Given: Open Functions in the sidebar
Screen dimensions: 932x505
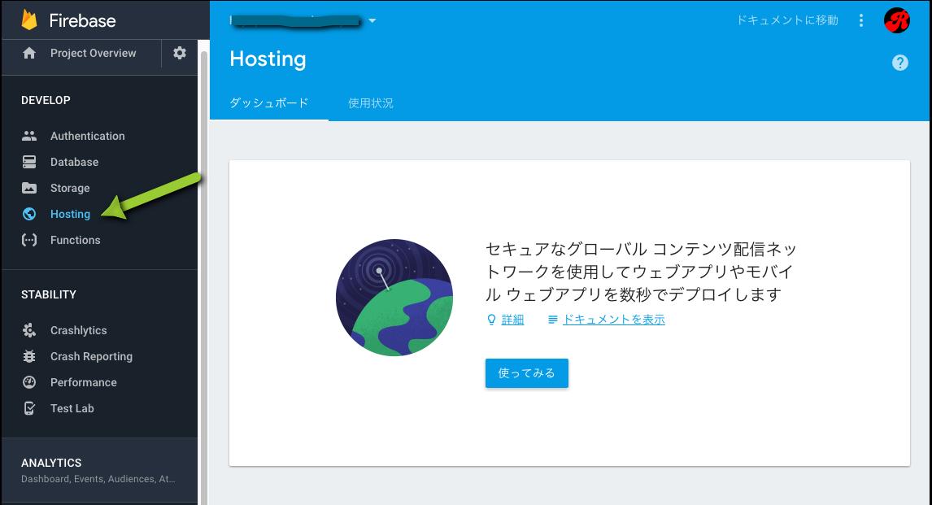Looking at the screenshot, I should [x=76, y=240].
